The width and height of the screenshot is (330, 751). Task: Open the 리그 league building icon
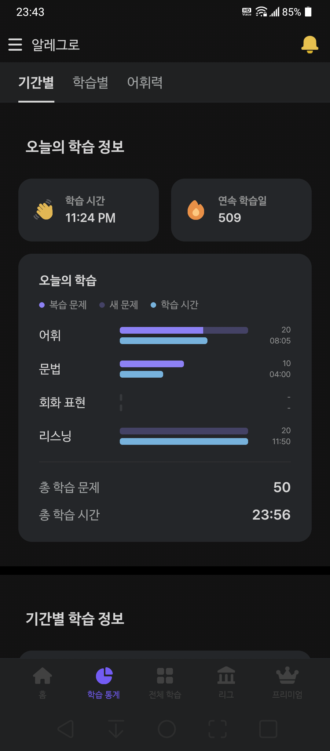(226, 675)
